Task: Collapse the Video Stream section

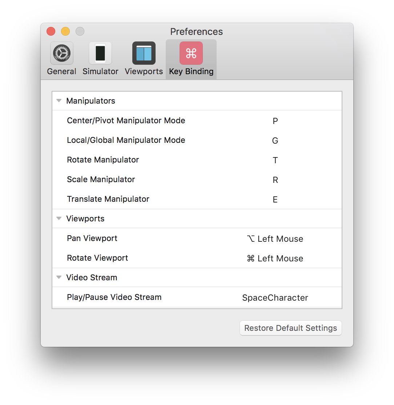Action: (x=59, y=277)
